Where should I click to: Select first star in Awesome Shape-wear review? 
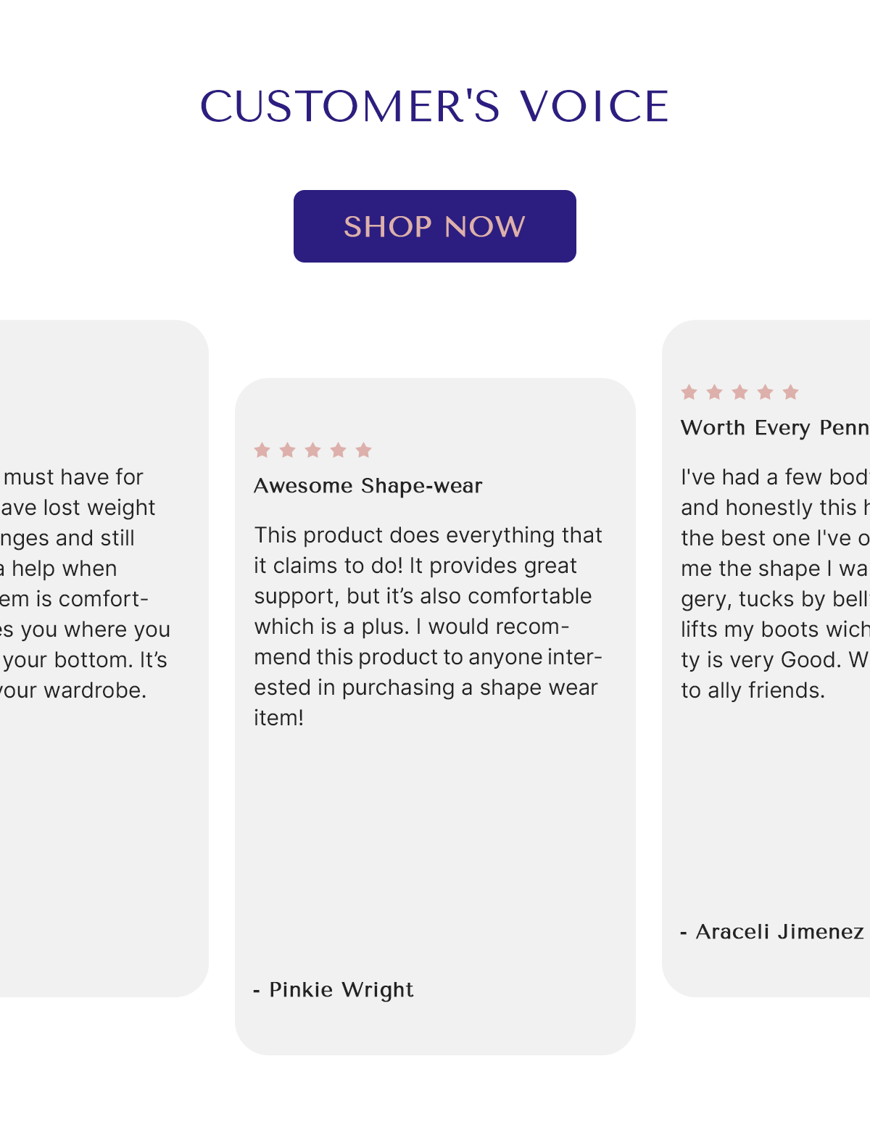262,450
